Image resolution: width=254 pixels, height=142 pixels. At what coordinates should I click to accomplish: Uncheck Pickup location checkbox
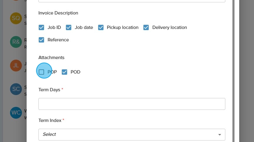[x=101, y=27]
